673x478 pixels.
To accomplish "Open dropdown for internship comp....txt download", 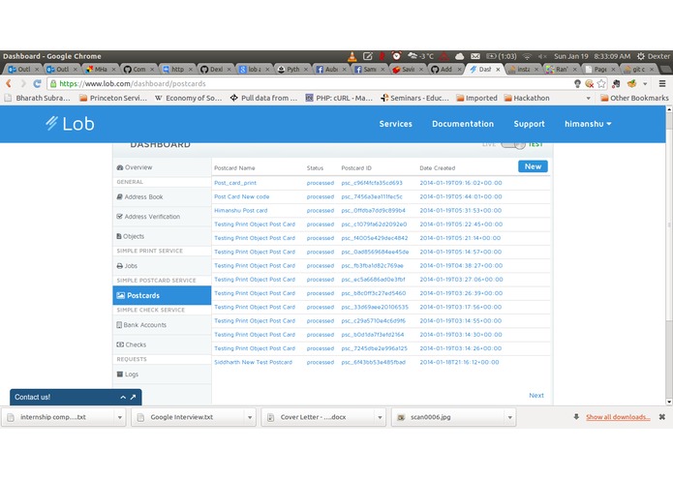I will (x=120, y=417).
